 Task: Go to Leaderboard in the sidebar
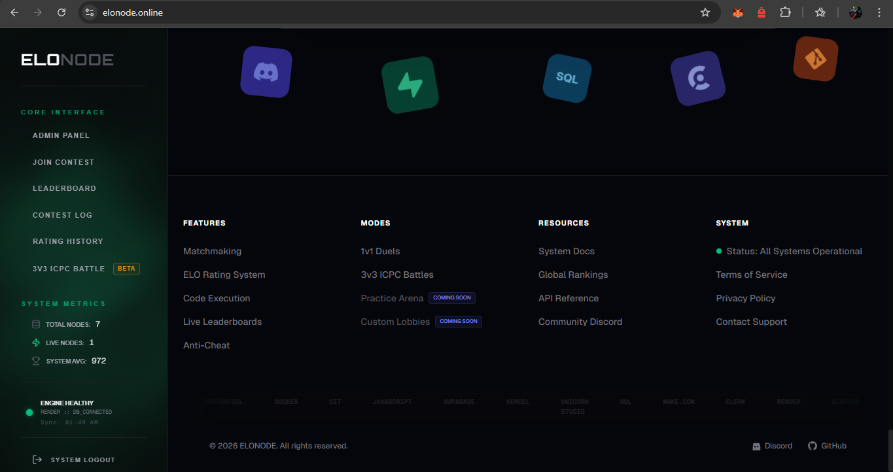click(x=64, y=188)
